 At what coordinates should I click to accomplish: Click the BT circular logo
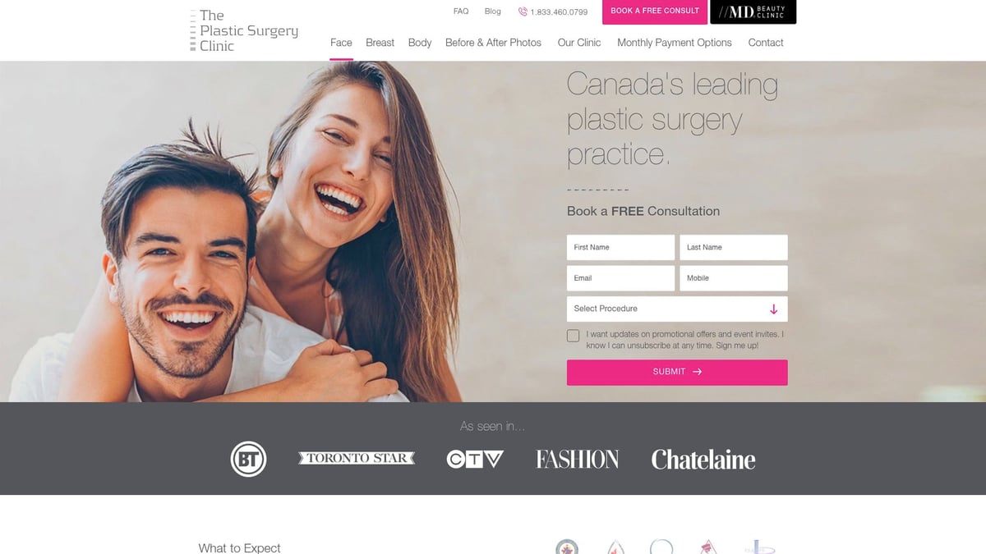248,459
